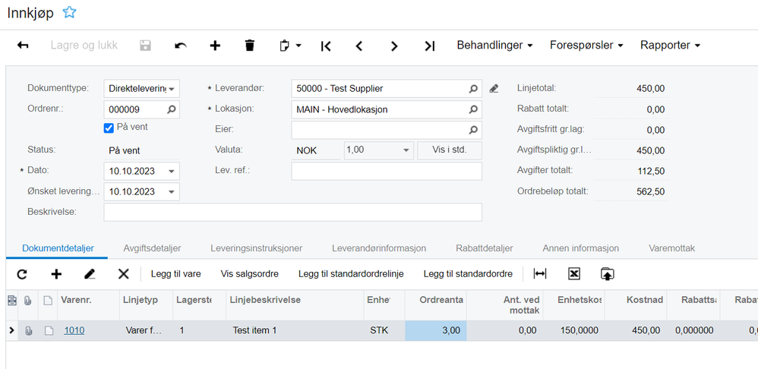Switch to the Leverandørinformasjon tab
This screenshot has height=369, width=758.
(x=379, y=248)
